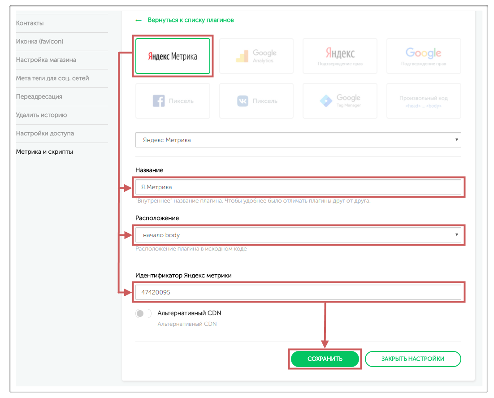494x398 pixels.
Task: Click the Идентификатор Яндекс метрики field
Action: tap(298, 292)
